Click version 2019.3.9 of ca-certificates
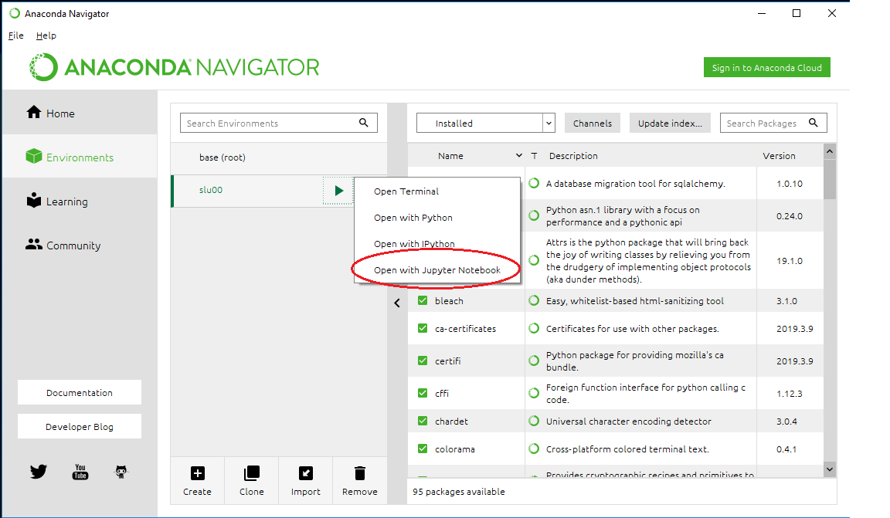This screenshot has height=518, width=890. pos(795,329)
